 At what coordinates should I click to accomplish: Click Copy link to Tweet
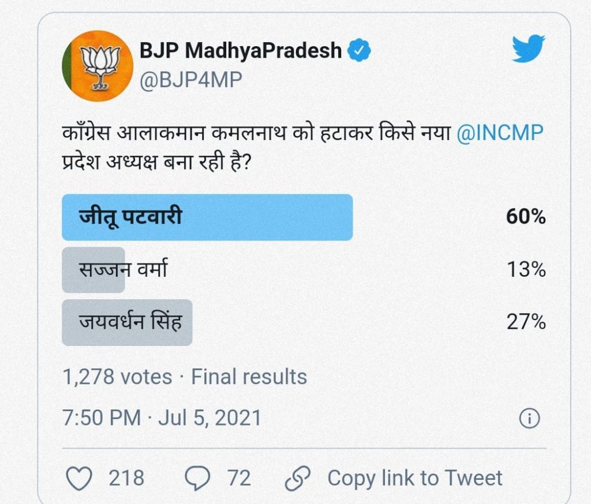tap(415, 478)
